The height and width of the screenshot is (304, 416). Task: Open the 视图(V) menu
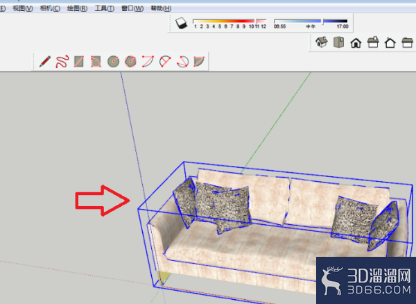(23, 8)
